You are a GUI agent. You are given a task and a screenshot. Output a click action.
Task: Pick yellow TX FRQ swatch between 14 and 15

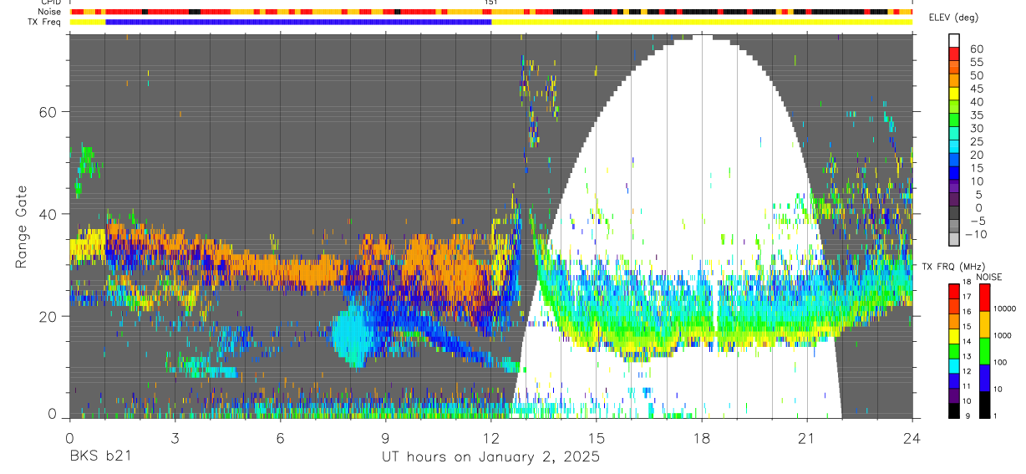coord(954,335)
